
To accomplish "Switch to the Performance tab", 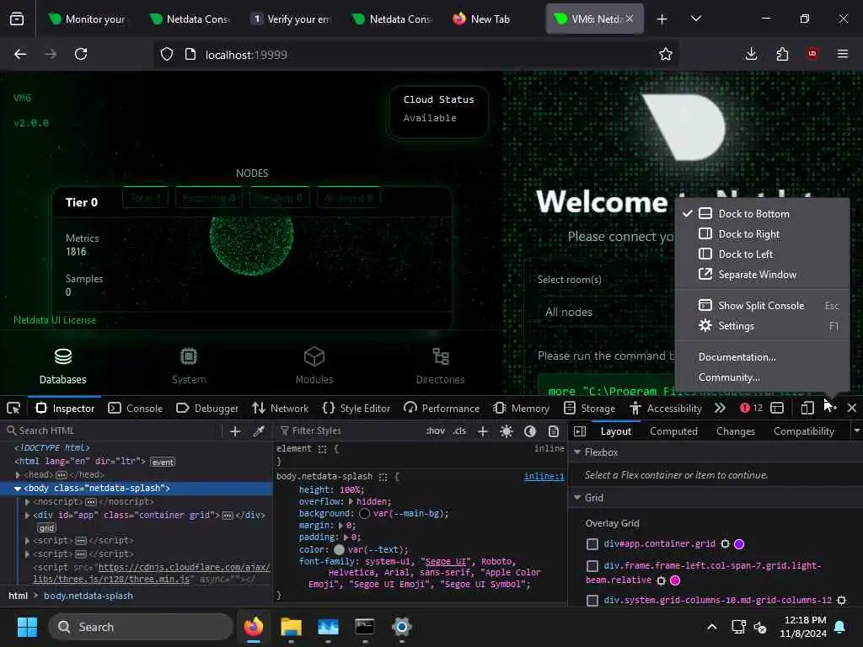I will (442, 409).
